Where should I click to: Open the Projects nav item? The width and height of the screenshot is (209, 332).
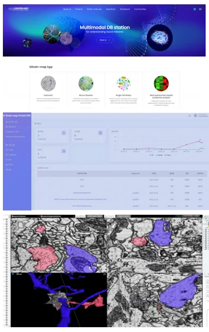click(x=79, y=9)
